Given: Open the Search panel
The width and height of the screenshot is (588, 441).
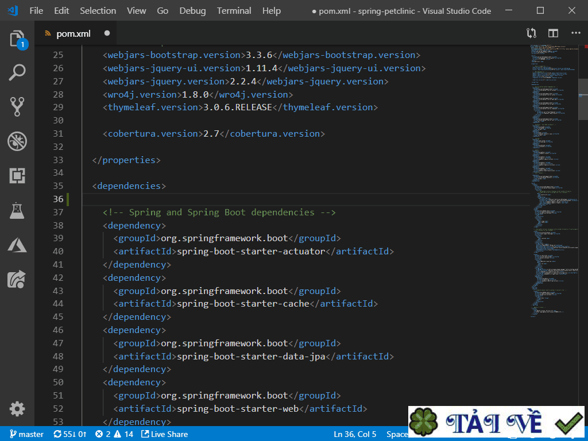Looking at the screenshot, I should pos(17,73).
